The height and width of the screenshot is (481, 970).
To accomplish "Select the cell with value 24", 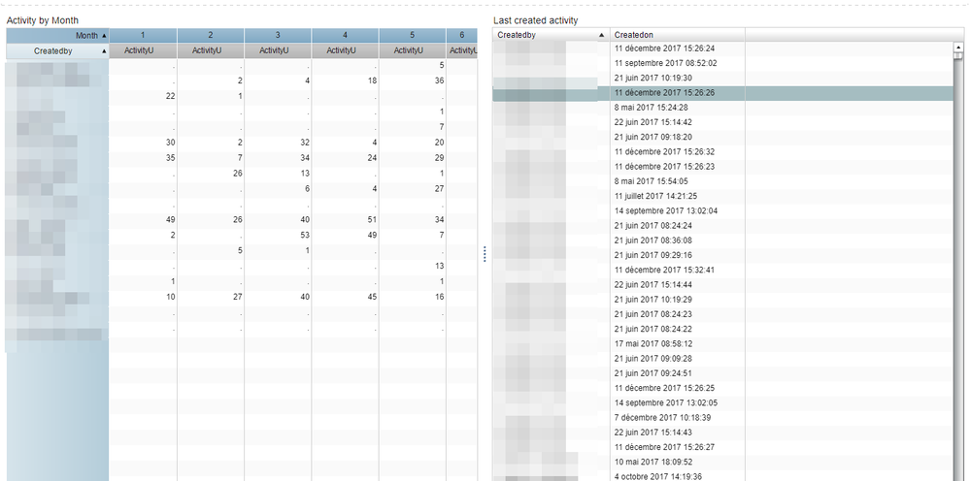I will point(346,158).
